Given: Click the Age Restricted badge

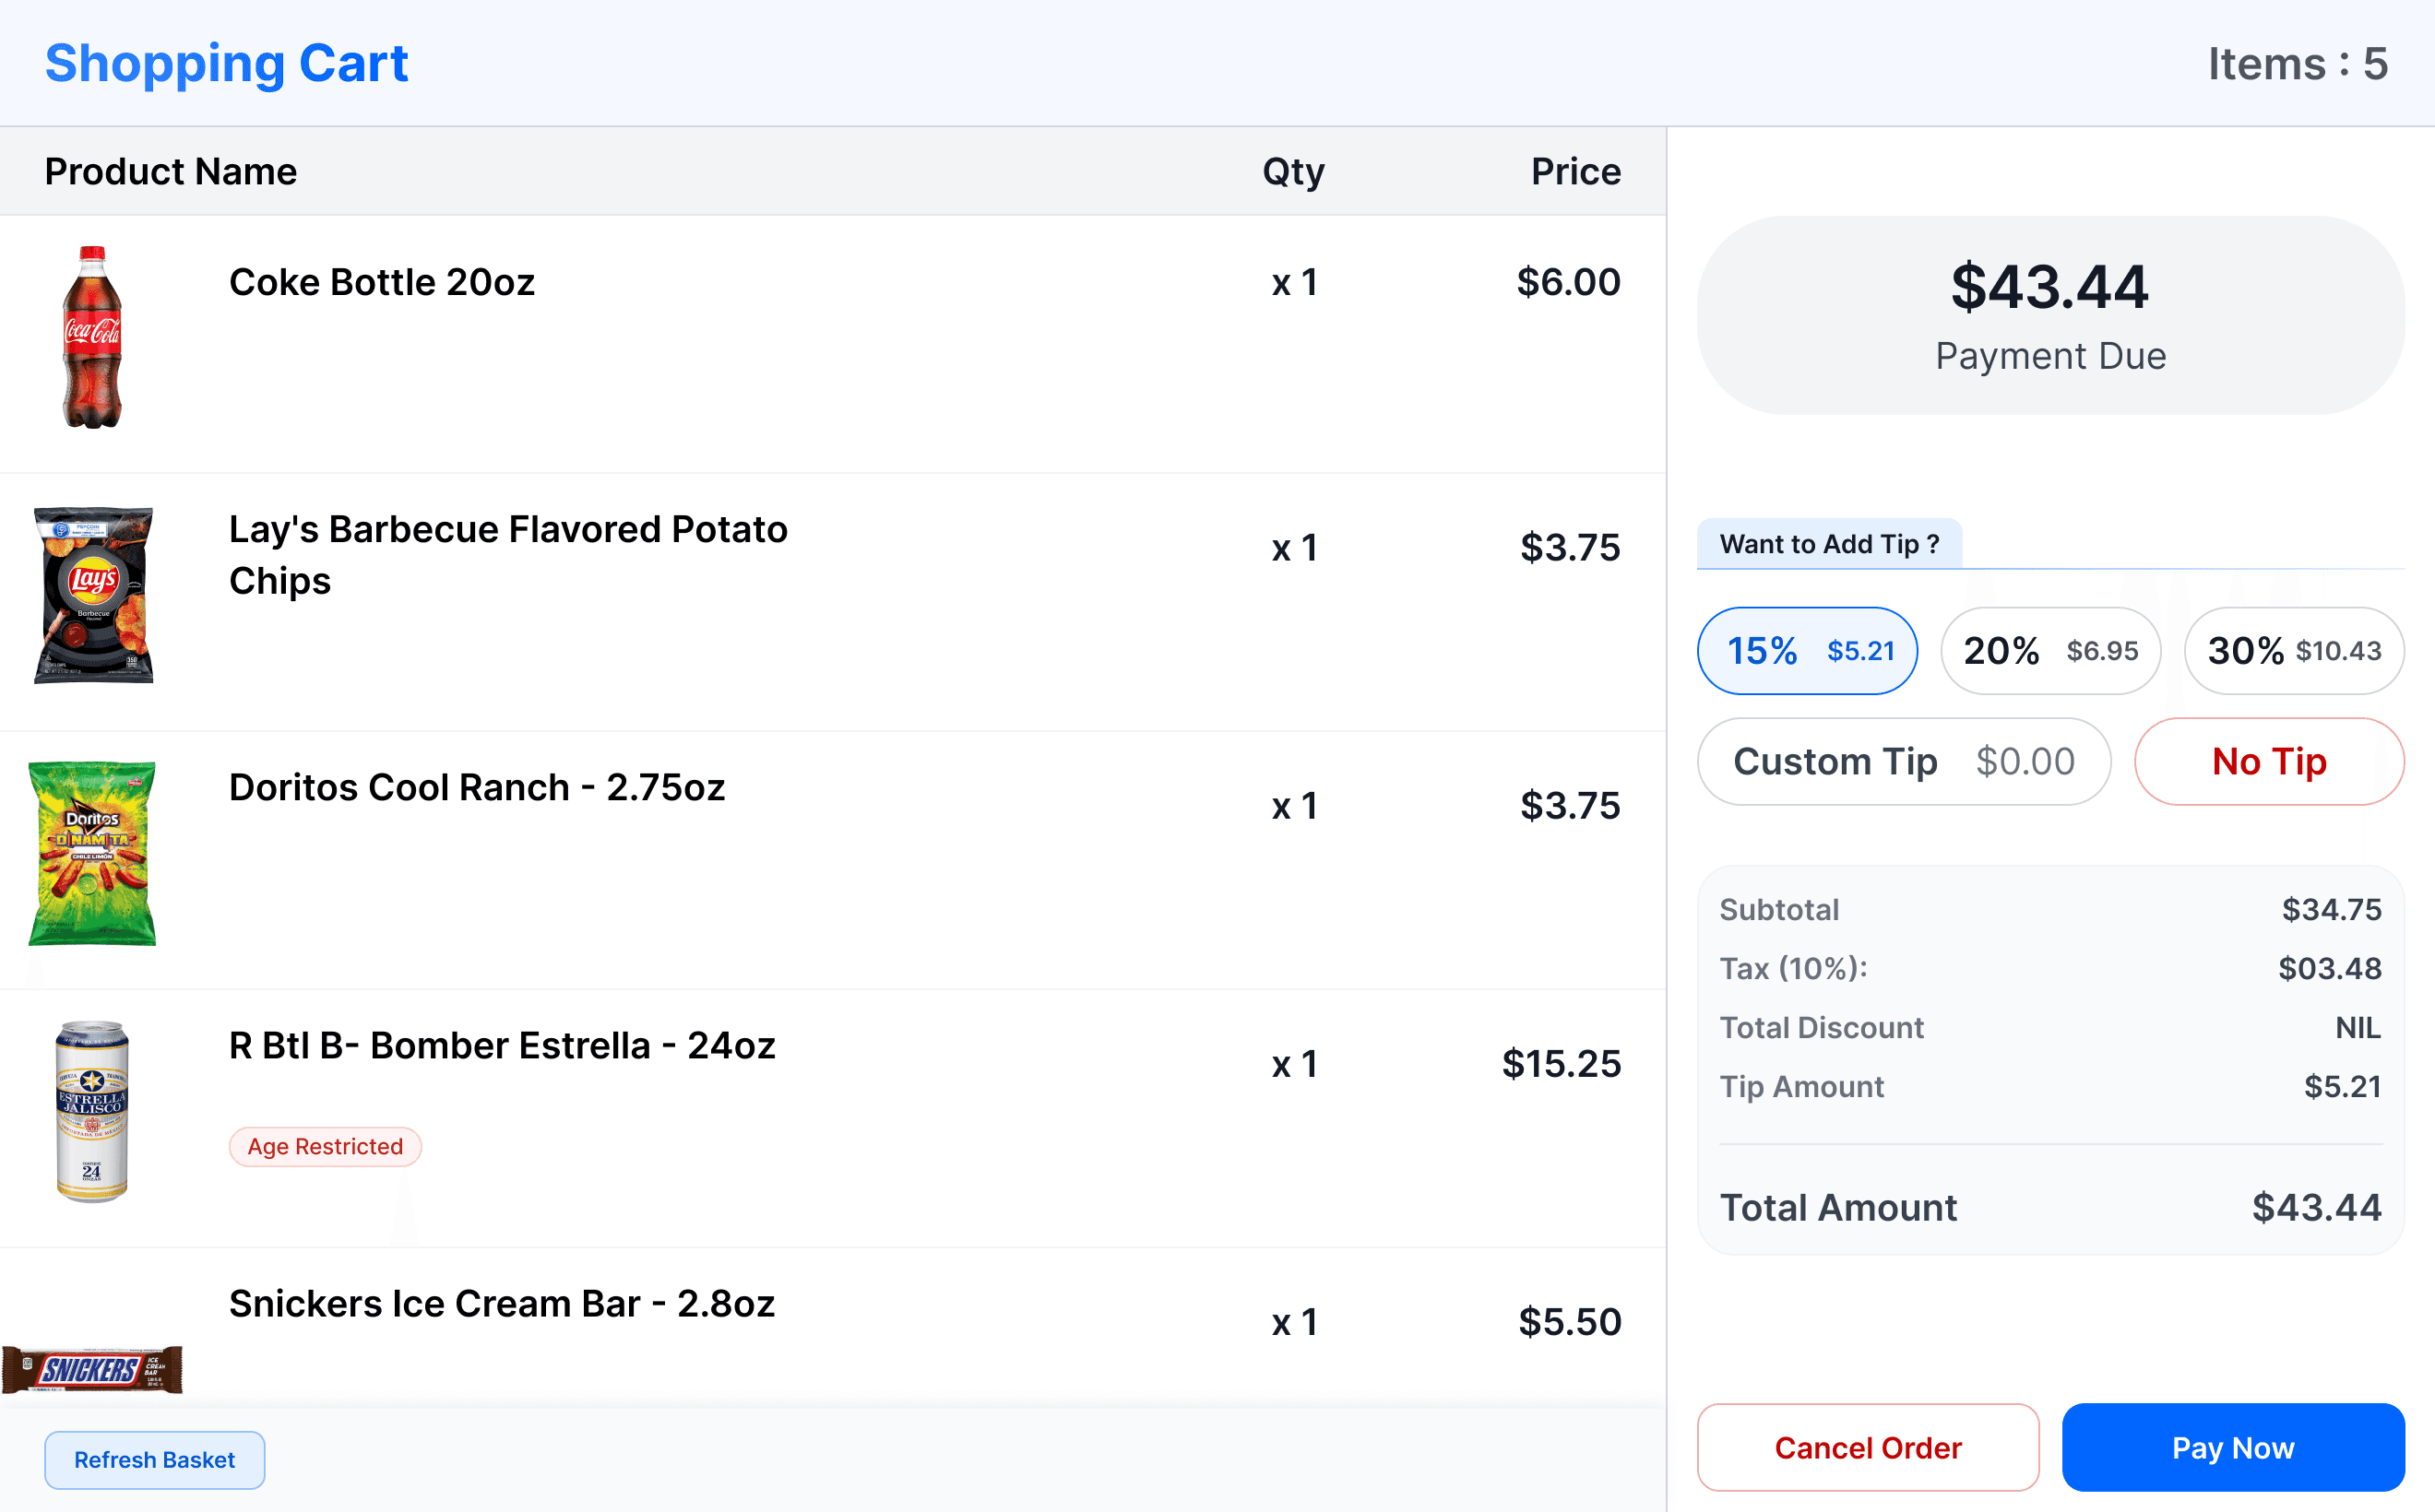Looking at the screenshot, I should click(326, 1146).
